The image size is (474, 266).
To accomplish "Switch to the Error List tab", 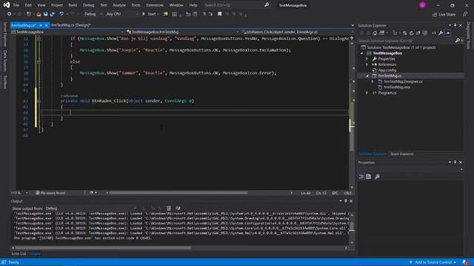I will click(x=19, y=253).
